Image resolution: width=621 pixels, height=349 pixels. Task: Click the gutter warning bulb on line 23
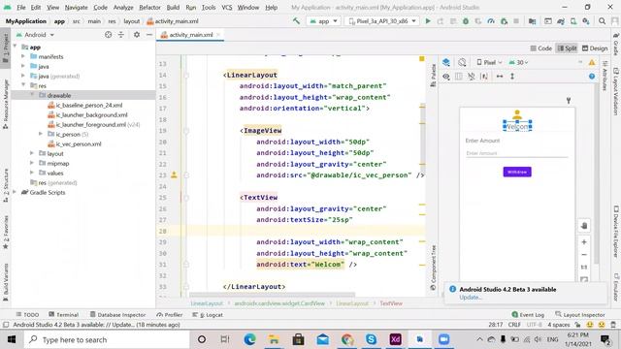(x=174, y=174)
